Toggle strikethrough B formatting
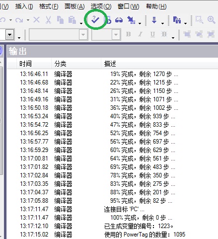Screen dimensions: 218x239 click(x=164, y=34)
